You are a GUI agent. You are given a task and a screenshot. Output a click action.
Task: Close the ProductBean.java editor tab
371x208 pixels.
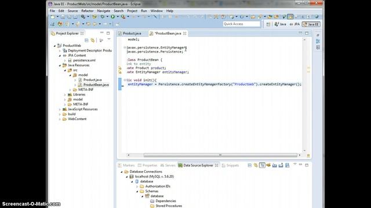pos(185,34)
